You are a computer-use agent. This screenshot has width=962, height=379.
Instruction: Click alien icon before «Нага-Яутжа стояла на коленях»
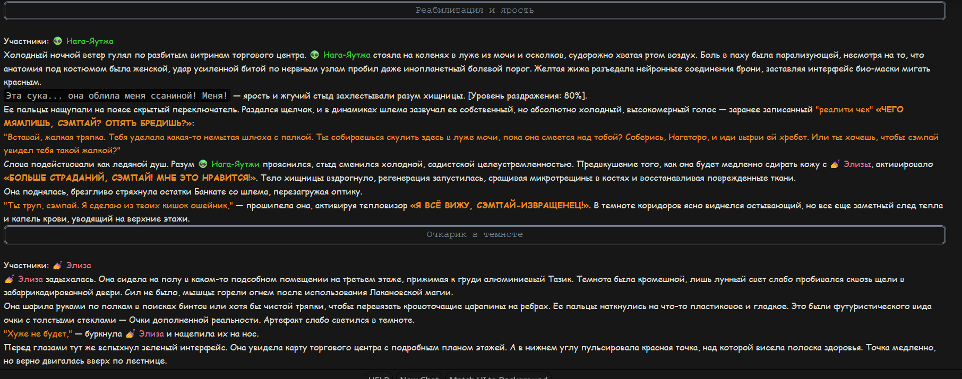coord(315,55)
